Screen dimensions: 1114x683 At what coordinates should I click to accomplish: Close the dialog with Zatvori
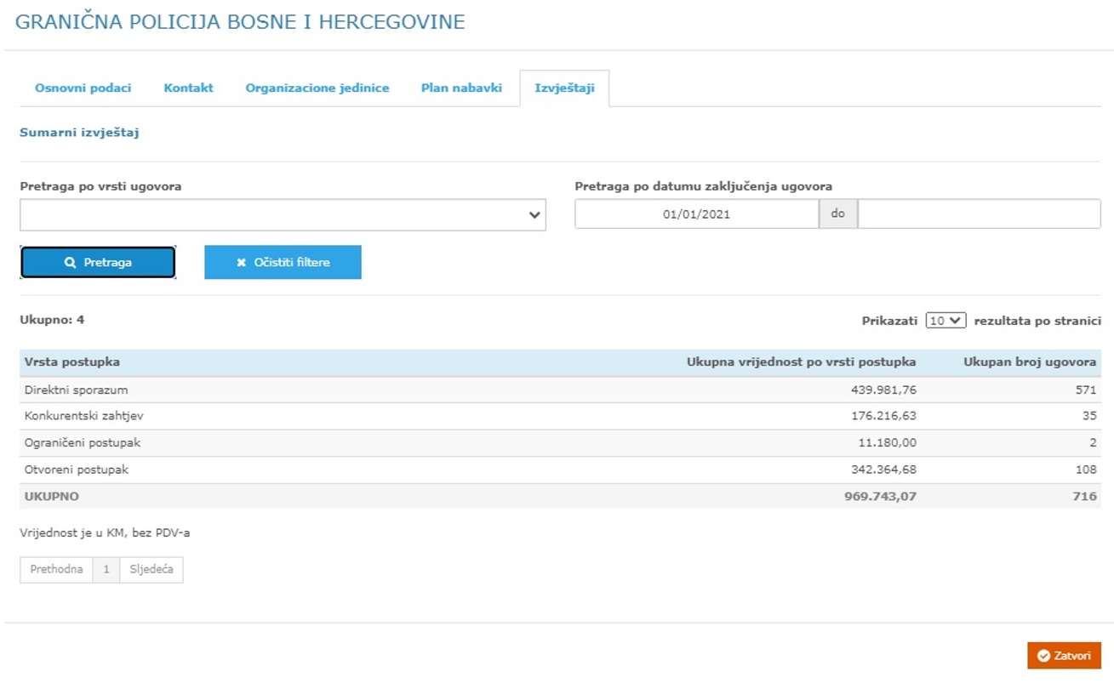(x=1064, y=656)
